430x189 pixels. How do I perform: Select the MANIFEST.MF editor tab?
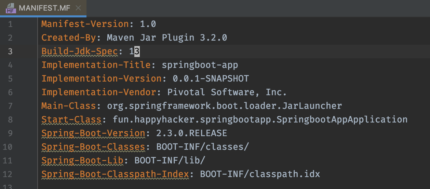pos(43,8)
